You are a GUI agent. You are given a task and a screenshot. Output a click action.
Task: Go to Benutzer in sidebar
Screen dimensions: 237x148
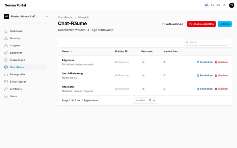pyautogui.click(x=25, y=38)
